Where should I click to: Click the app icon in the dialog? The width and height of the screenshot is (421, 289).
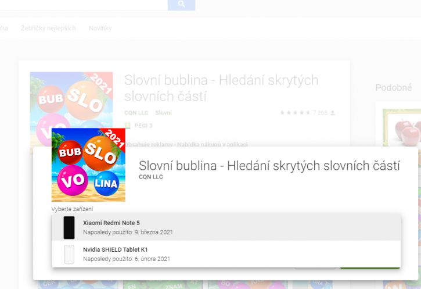click(88, 165)
